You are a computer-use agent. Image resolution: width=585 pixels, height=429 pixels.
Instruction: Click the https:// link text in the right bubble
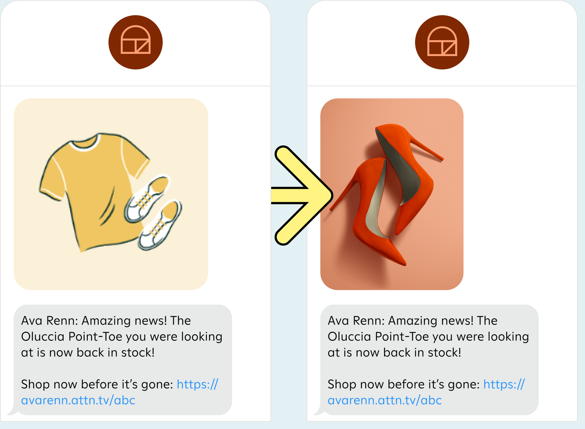click(504, 384)
